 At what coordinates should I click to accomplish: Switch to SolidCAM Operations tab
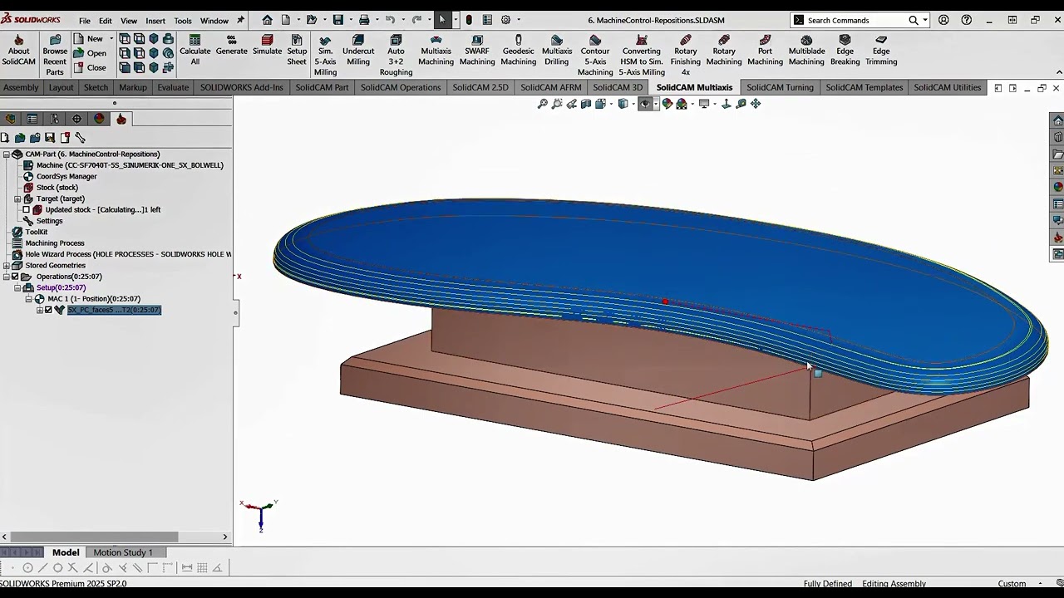(x=401, y=87)
